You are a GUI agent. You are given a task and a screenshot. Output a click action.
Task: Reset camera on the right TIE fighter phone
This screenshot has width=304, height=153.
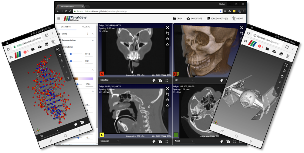coord(286,65)
